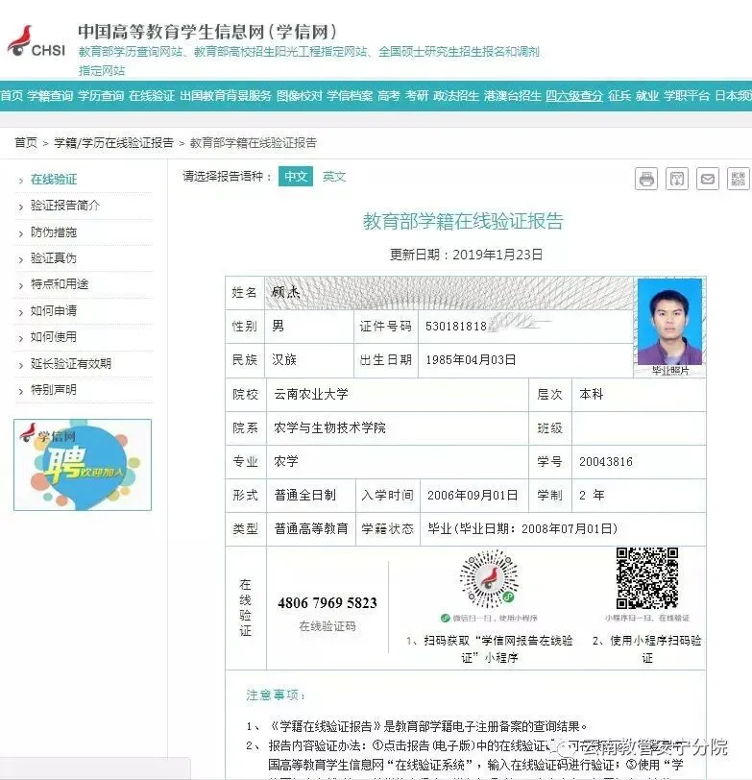Click 首页 in the breadcrumb
The image size is (752, 780).
coord(26,143)
